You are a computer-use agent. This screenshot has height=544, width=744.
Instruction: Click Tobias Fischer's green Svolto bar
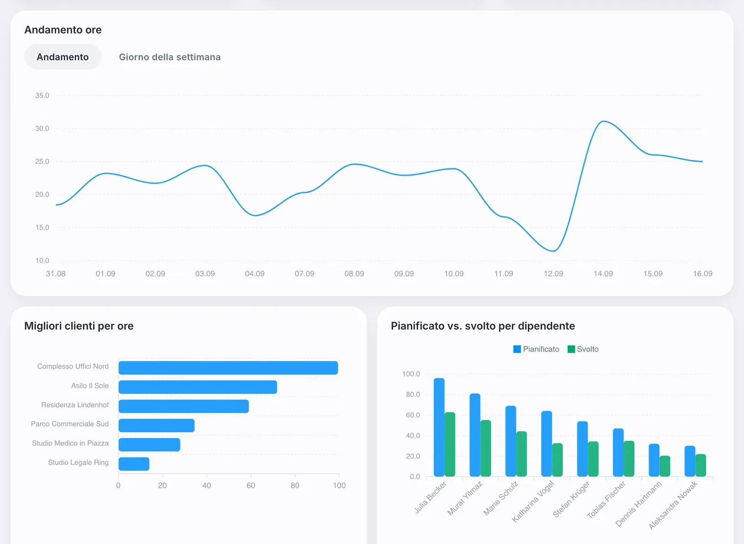(x=629, y=459)
